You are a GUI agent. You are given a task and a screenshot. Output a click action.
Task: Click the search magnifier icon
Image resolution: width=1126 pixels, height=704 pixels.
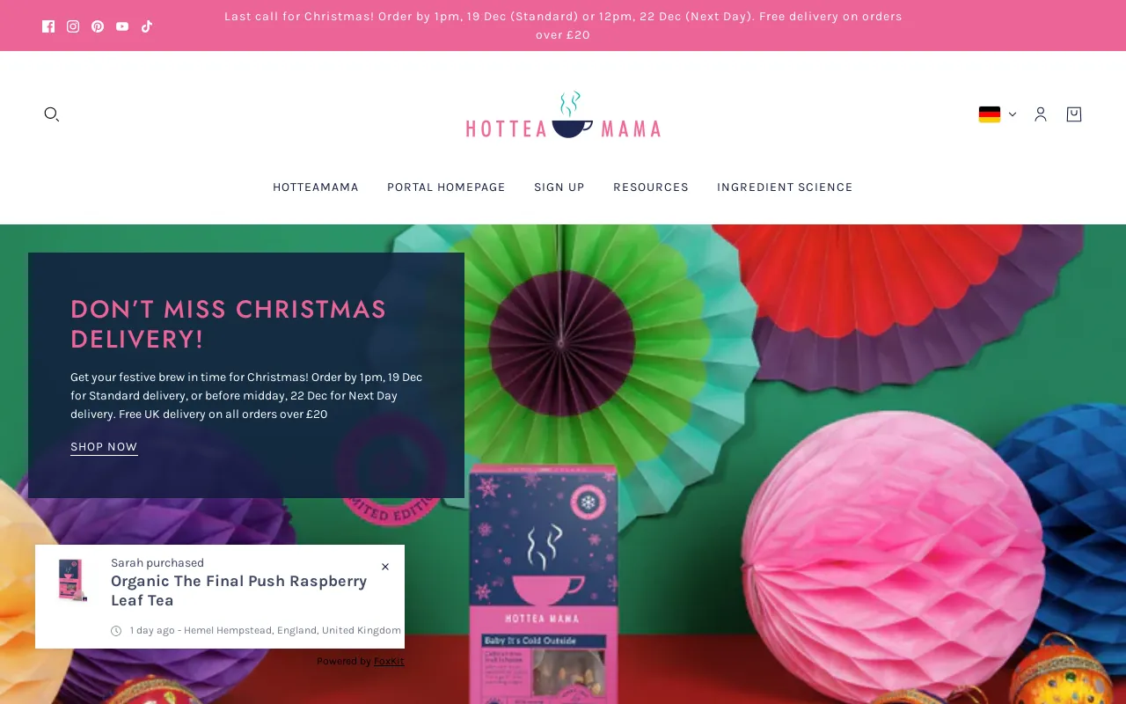(x=52, y=114)
